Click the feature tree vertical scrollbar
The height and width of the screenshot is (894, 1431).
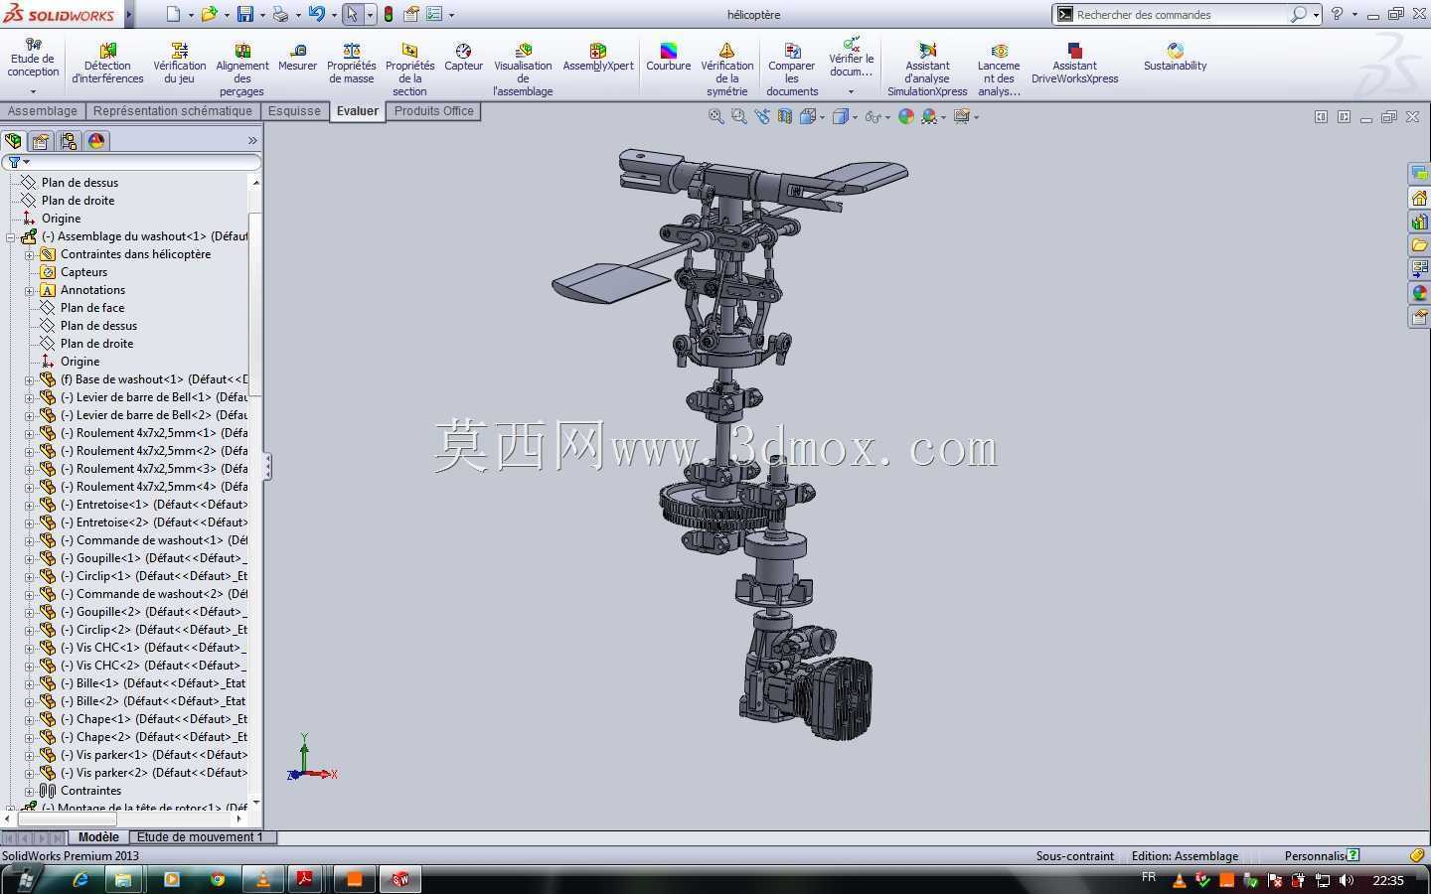click(x=255, y=304)
